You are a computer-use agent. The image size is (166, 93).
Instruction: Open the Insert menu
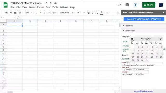click(x=32, y=7)
